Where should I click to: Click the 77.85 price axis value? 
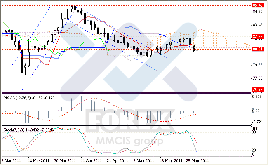tap(258, 78)
